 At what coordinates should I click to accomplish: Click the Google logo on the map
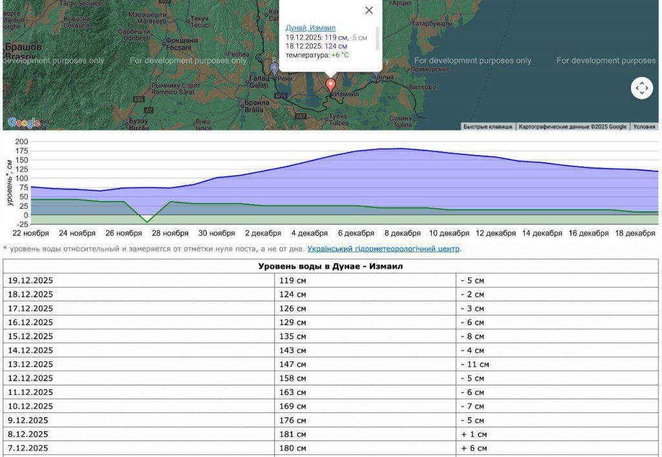(x=23, y=122)
